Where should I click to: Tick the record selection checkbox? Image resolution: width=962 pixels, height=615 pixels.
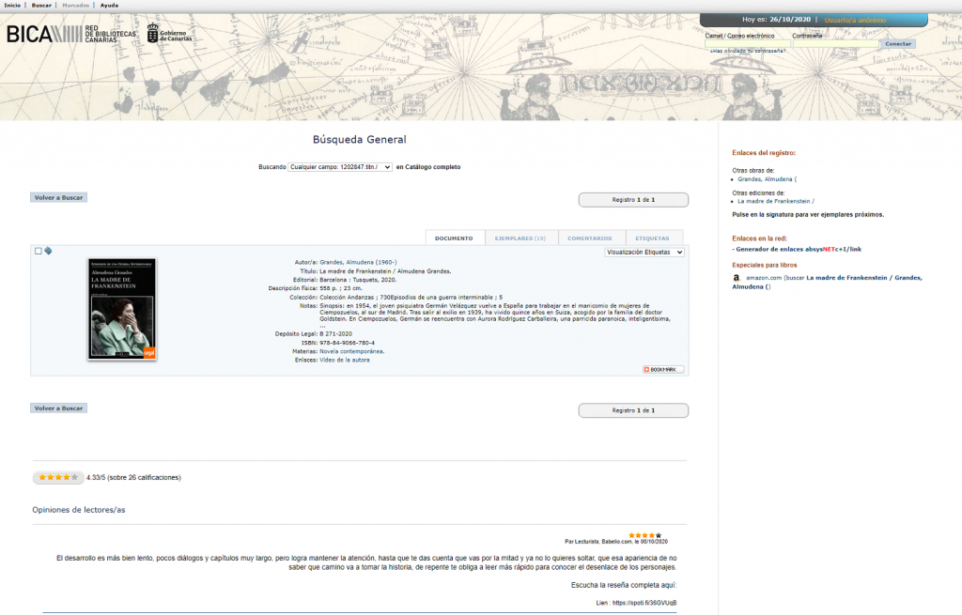[39, 251]
